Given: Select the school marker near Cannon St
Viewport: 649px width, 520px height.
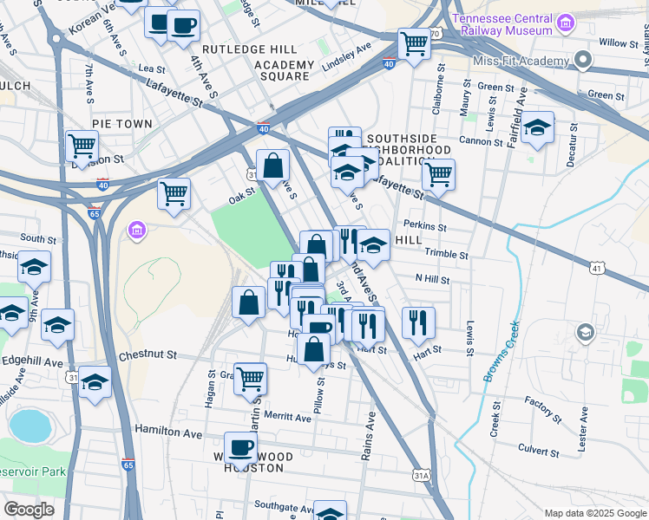Looking at the screenshot, I should point(537,129).
